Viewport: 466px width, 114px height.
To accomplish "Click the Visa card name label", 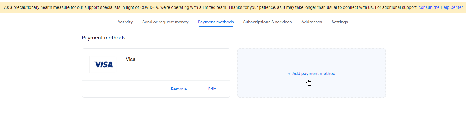I will (131, 59).
